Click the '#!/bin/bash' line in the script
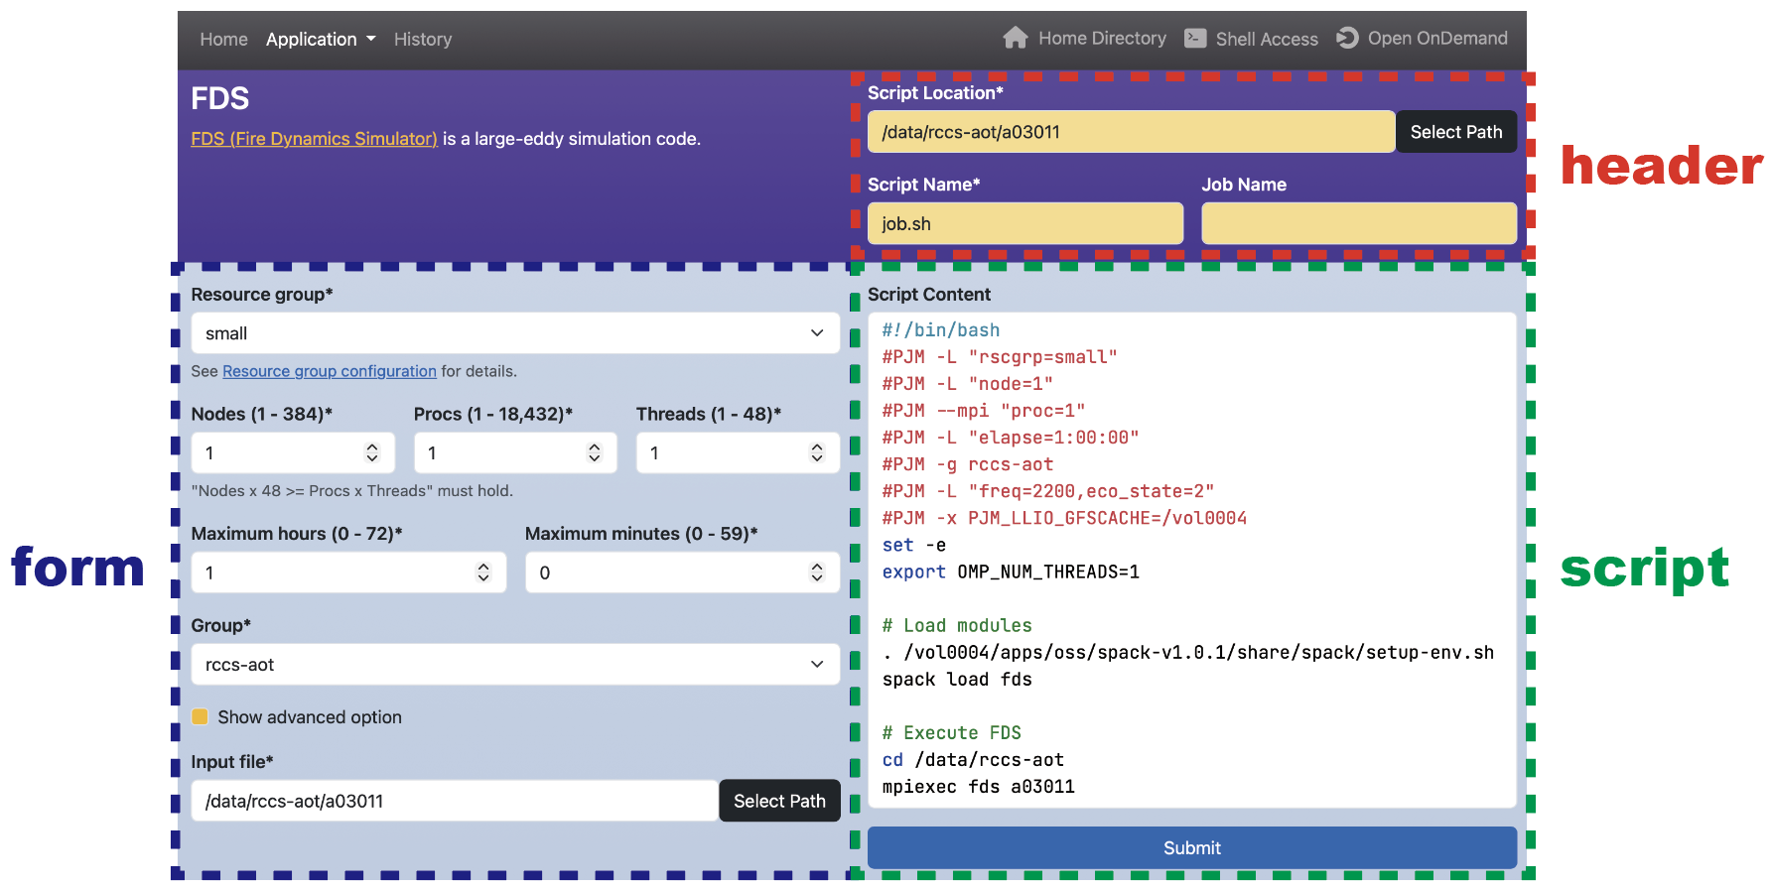Viewport: 1773px width, 891px height. 941,330
